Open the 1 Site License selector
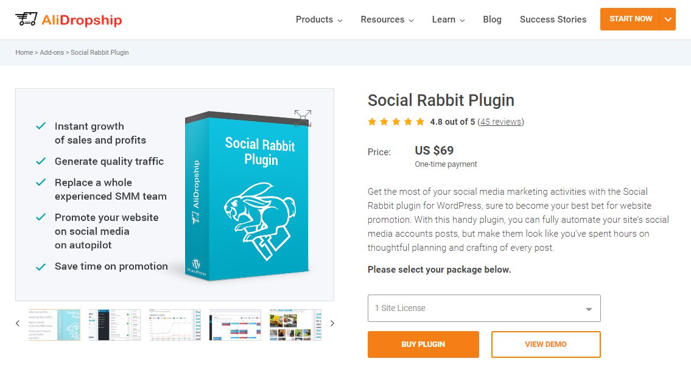The width and height of the screenshot is (691, 367). pyautogui.click(x=484, y=309)
